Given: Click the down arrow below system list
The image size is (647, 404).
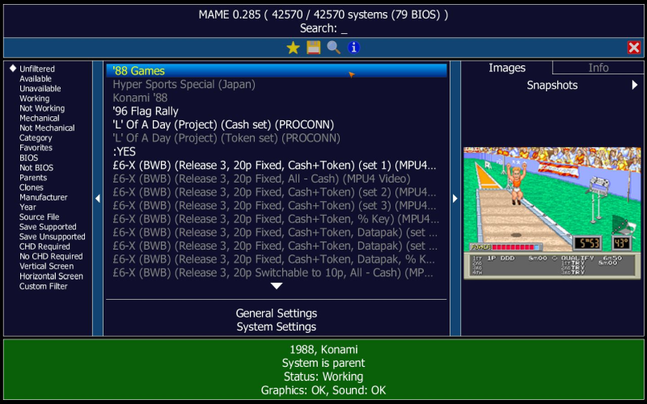Looking at the screenshot, I should pos(277,286).
